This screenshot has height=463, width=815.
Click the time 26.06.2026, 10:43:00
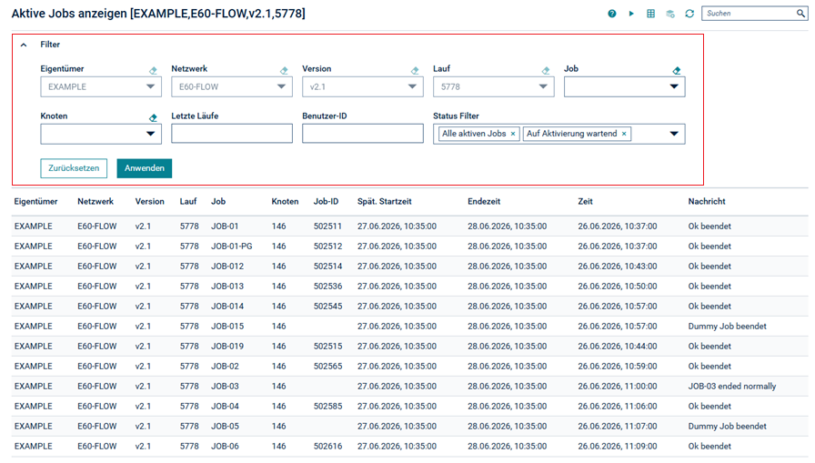[x=618, y=267]
